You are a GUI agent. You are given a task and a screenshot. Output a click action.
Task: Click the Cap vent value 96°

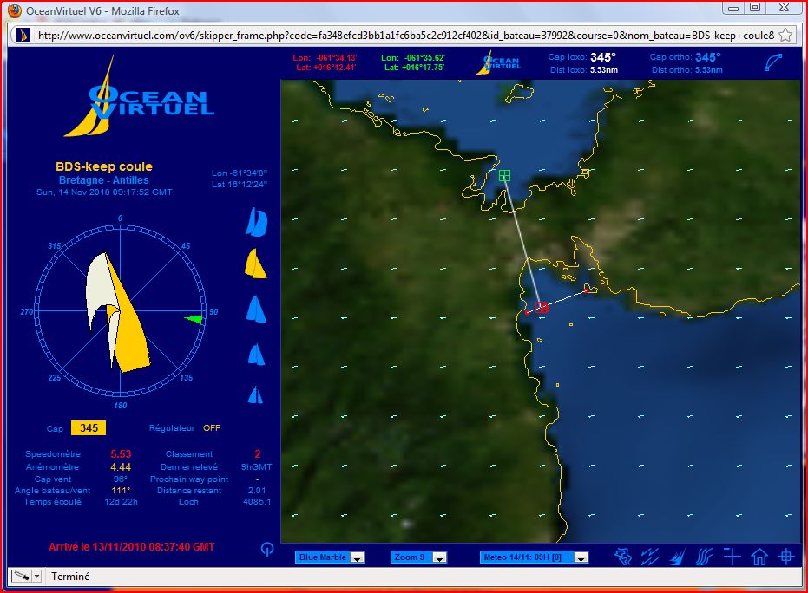[x=121, y=479]
